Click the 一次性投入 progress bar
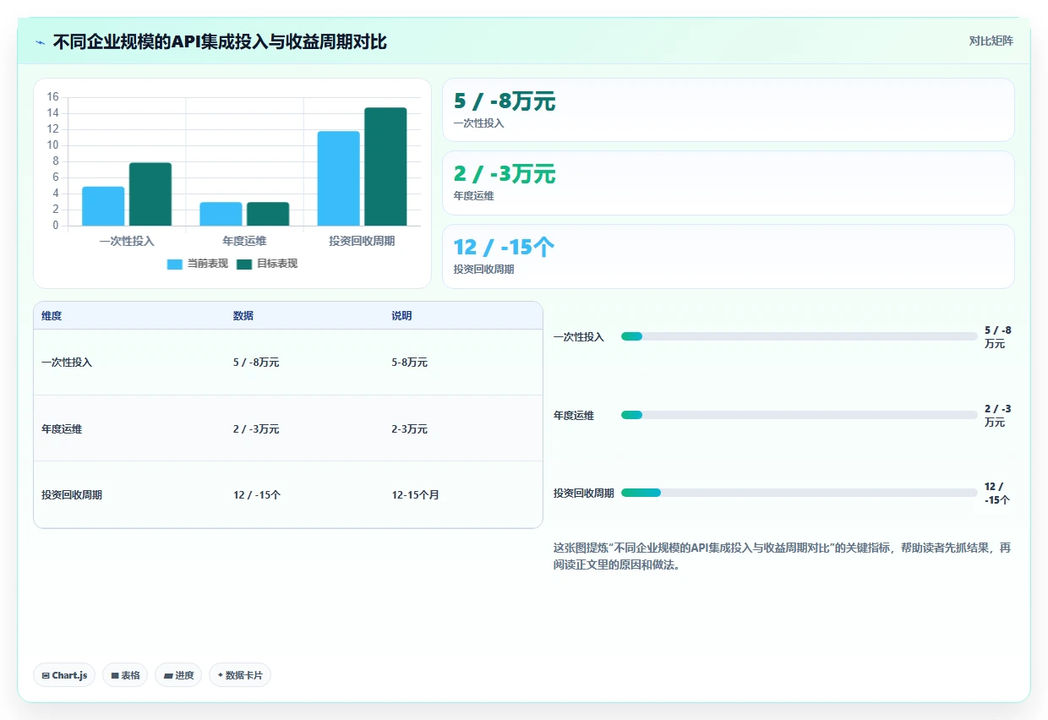Image resolution: width=1048 pixels, height=720 pixels. pyautogui.click(x=799, y=336)
